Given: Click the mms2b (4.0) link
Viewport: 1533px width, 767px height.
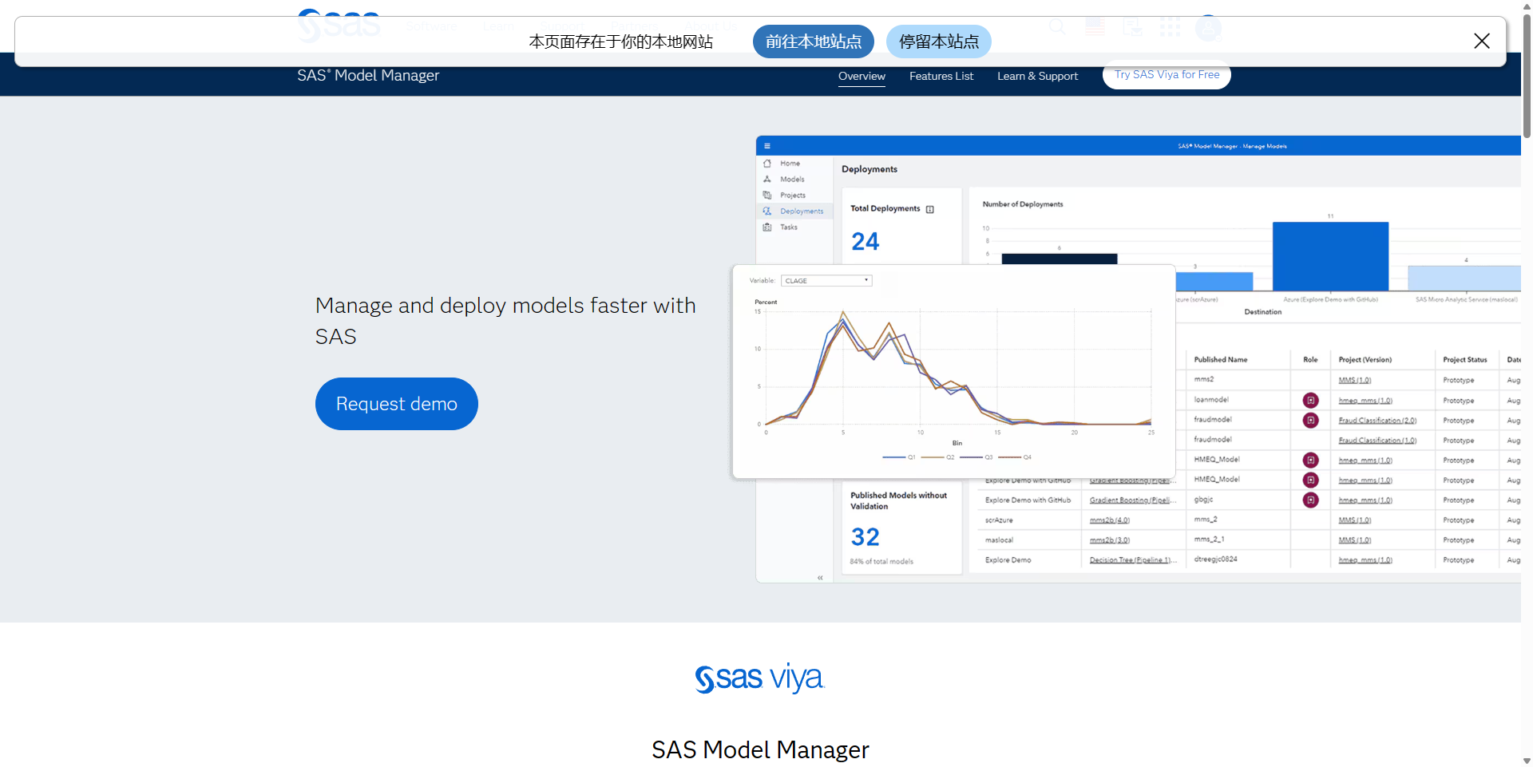Looking at the screenshot, I should (1109, 520).
